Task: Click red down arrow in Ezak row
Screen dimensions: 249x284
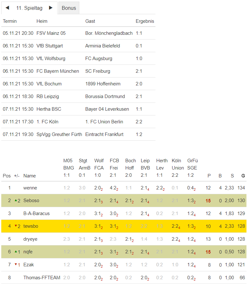Action: (16, 264)
